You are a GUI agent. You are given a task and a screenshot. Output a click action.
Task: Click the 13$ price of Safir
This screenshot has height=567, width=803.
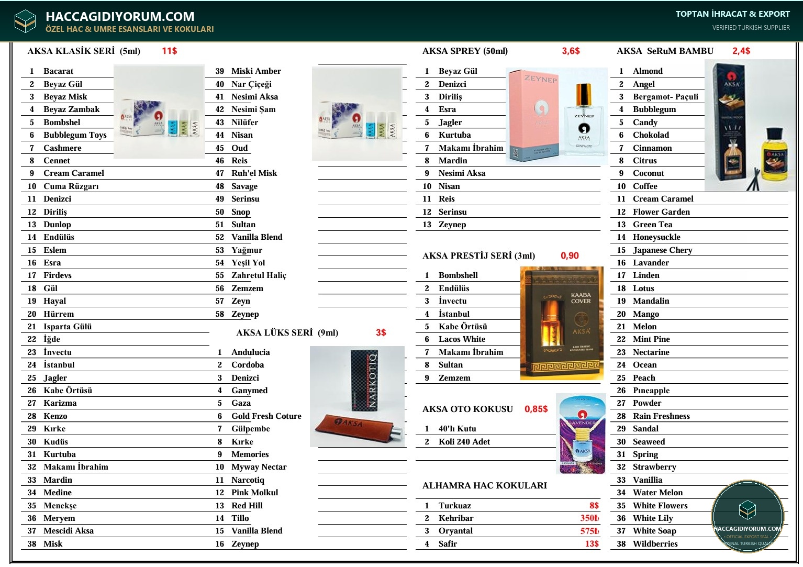[592, 544]
